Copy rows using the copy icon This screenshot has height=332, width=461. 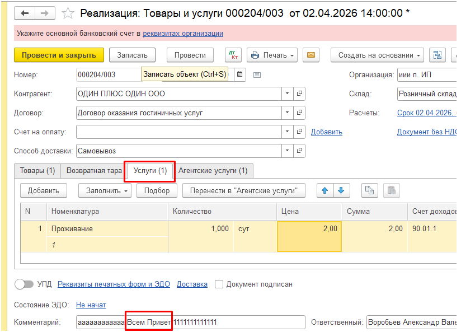369,190
